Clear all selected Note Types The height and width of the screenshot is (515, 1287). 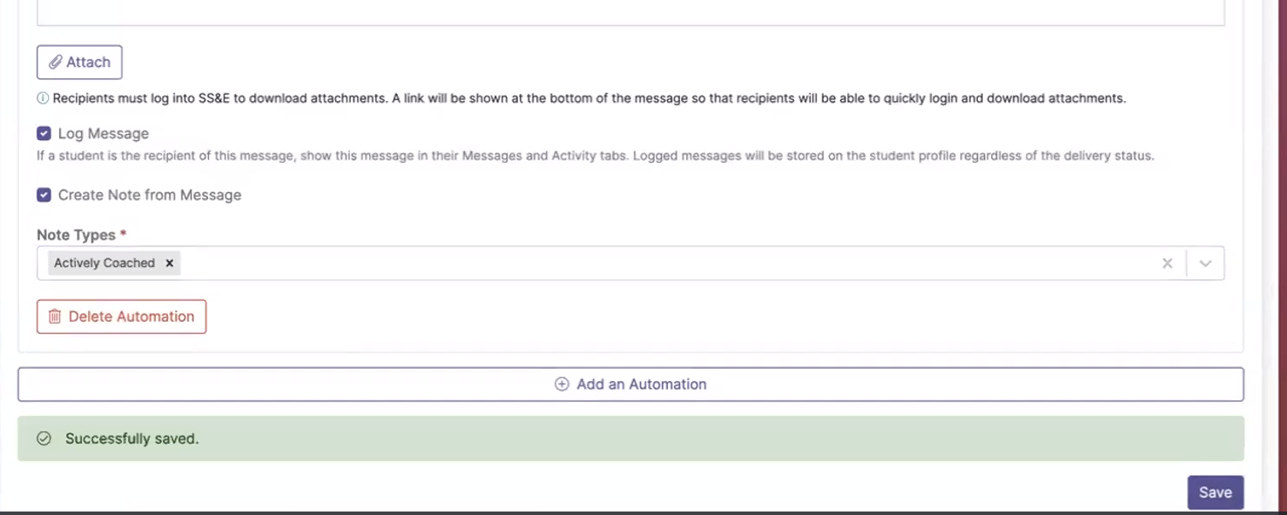coord(1168,263)
